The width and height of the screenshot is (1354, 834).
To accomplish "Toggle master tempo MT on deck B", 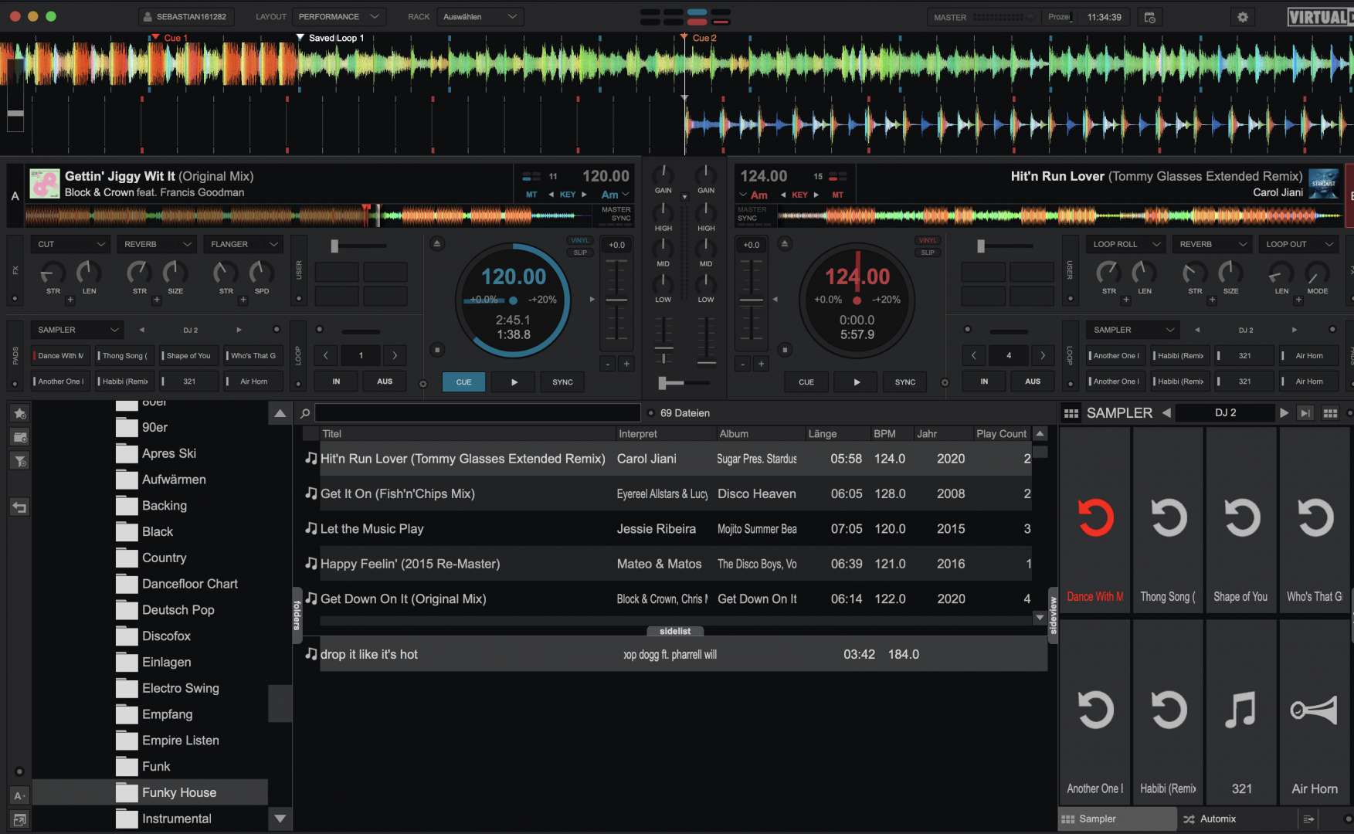I will pos(837,195).
